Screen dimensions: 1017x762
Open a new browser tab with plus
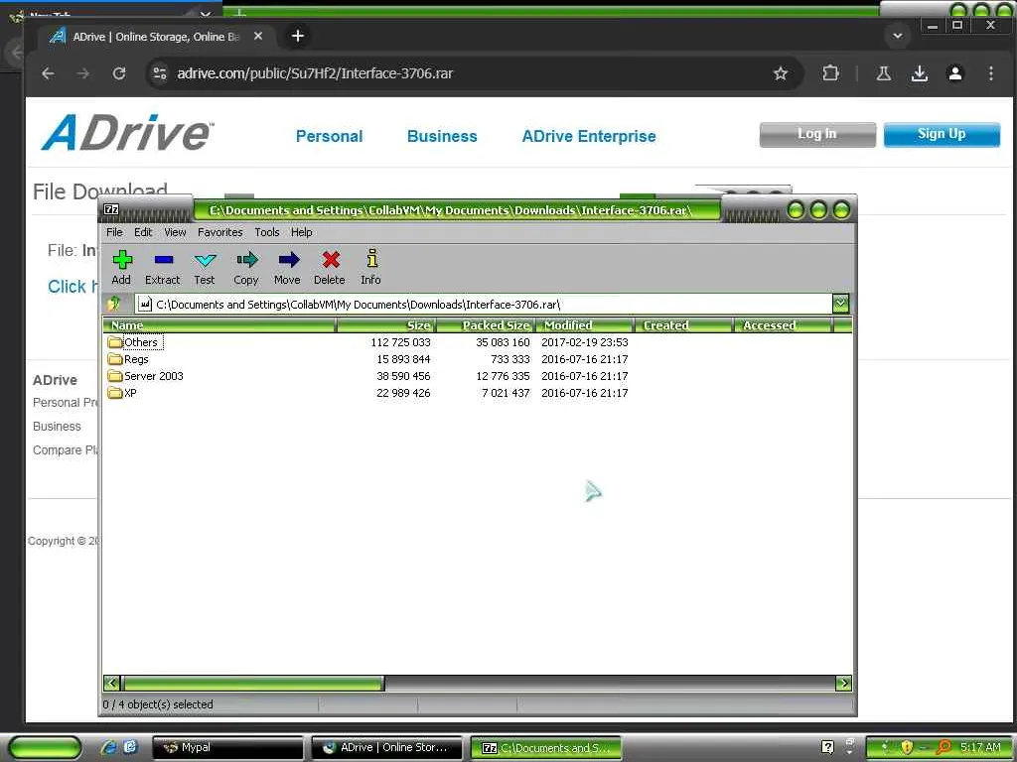298,36
